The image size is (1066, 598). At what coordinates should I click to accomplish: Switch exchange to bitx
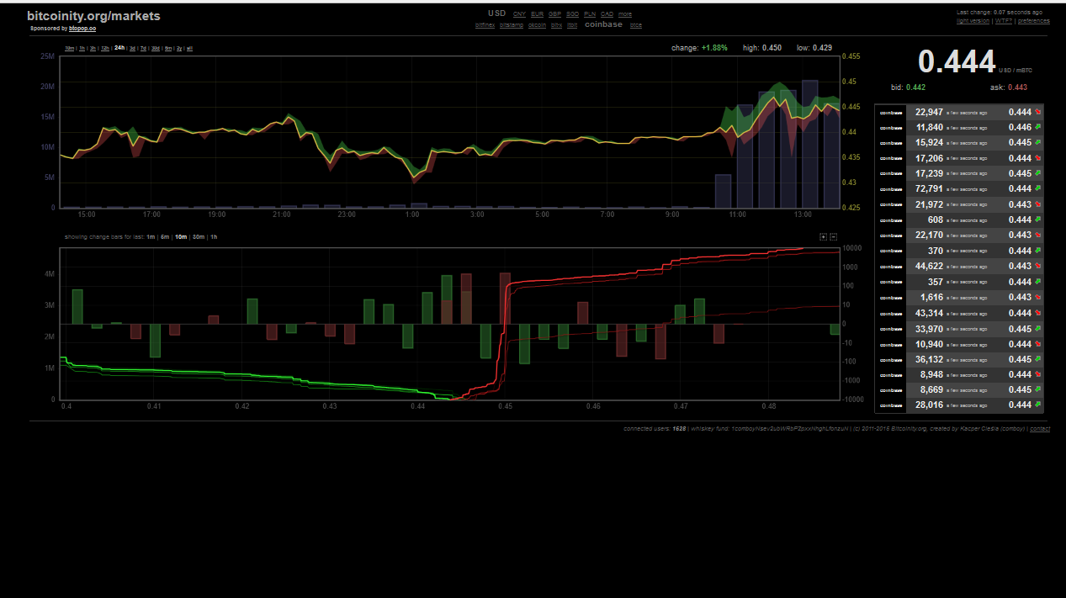(556, 25)
